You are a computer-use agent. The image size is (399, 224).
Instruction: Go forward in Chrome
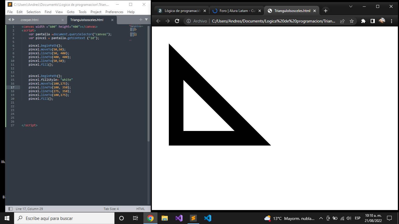pos(168,21)
